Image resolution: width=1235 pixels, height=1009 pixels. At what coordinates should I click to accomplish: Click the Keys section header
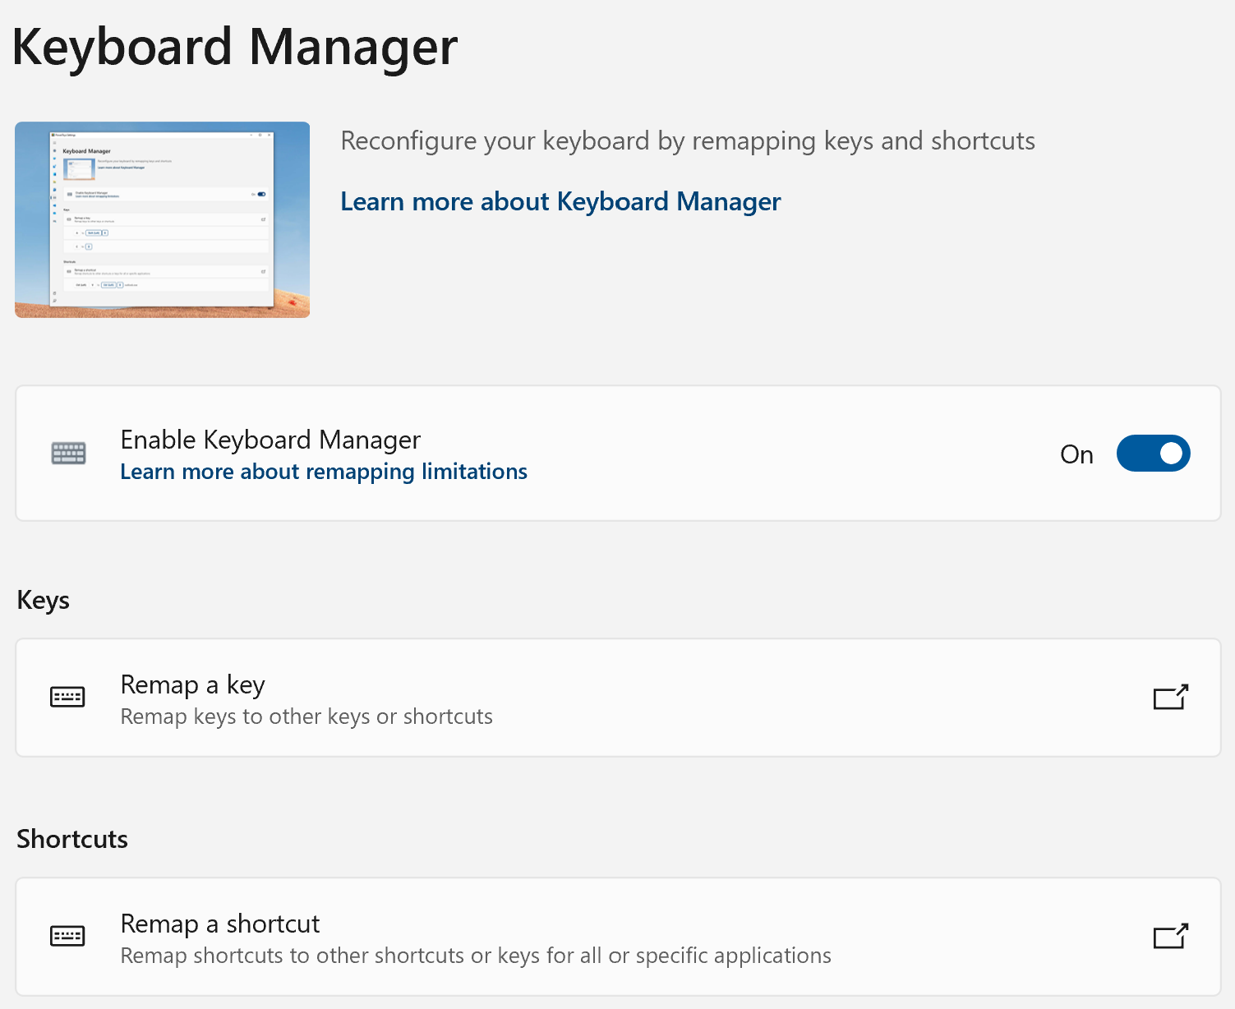(44, 600)
